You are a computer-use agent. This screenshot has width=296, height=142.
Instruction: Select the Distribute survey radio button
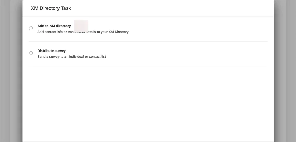[x=31, y=53]
